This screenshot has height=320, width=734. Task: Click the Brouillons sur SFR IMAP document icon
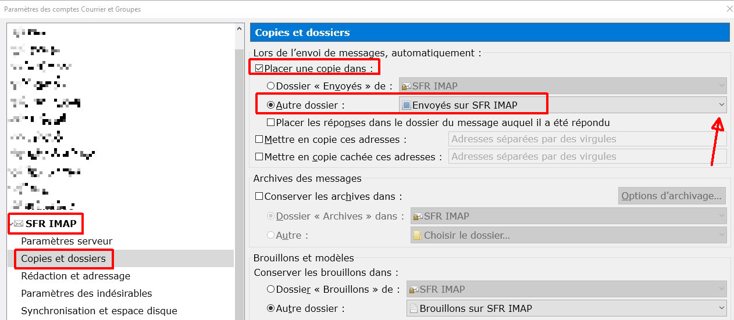click(x=414, y=308)
